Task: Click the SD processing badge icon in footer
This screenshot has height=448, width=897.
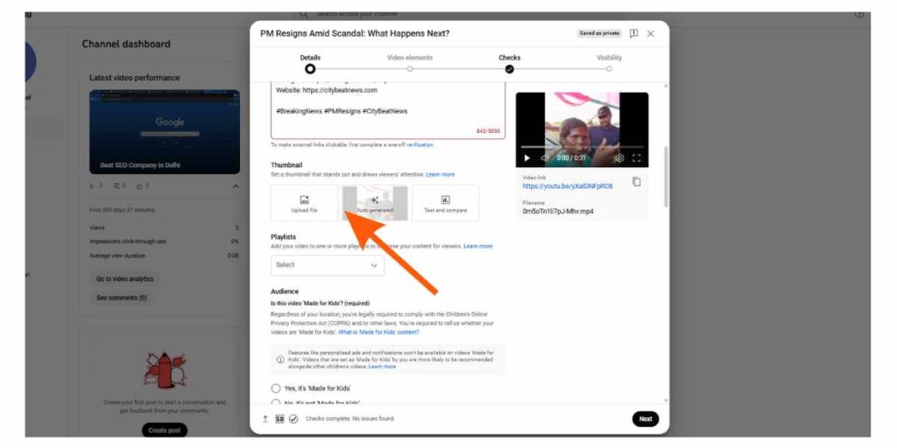Action: coord(279,419)
